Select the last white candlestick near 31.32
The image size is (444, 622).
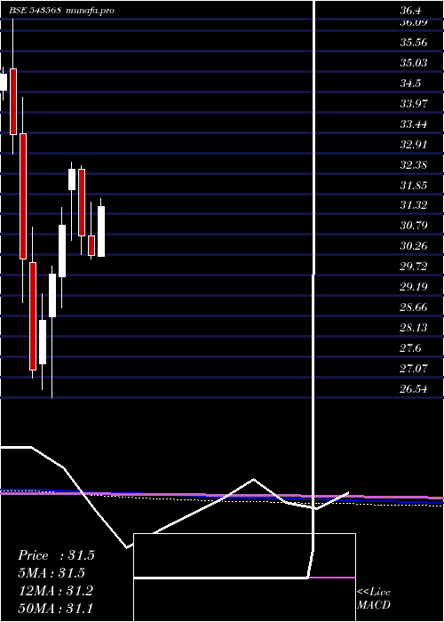[x=101, y=231]
